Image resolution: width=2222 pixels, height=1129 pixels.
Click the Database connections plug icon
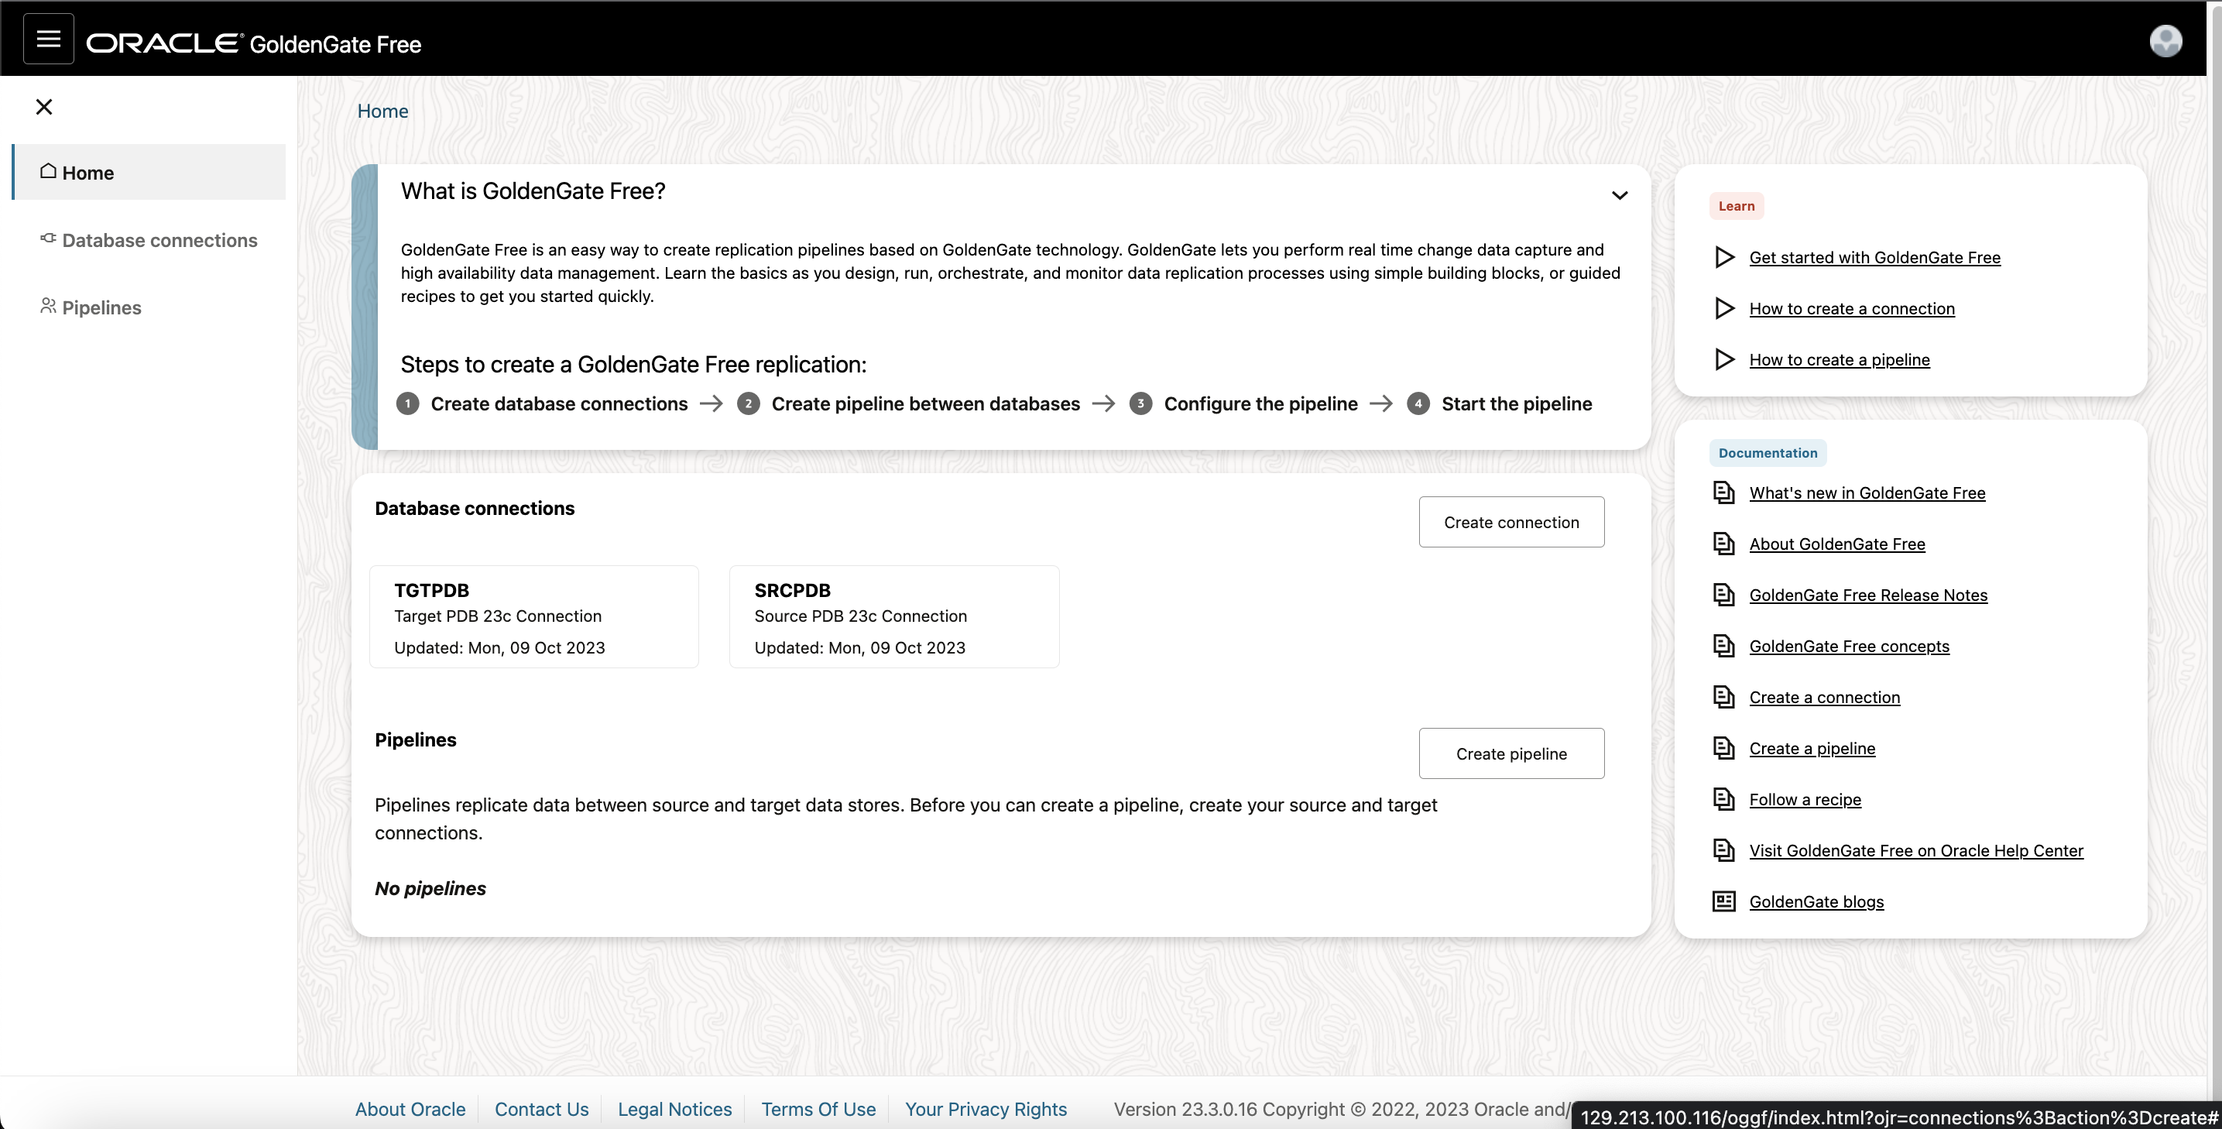[x=47, y=239]
